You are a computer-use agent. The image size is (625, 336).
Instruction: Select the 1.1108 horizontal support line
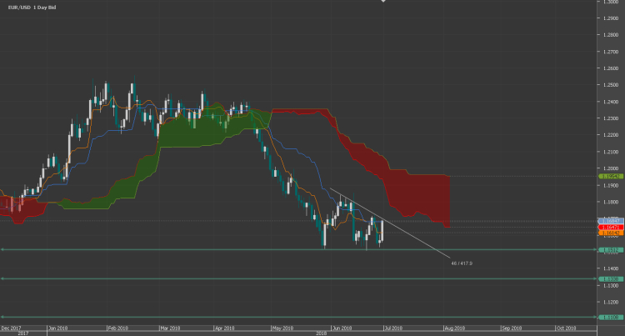click(x=299, y=318)
